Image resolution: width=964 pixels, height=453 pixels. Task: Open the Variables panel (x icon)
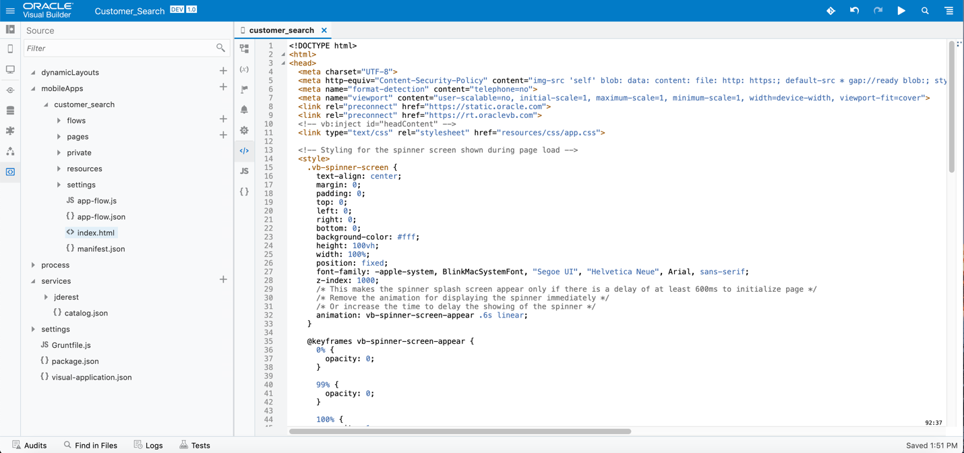click(x=243, y=69)
